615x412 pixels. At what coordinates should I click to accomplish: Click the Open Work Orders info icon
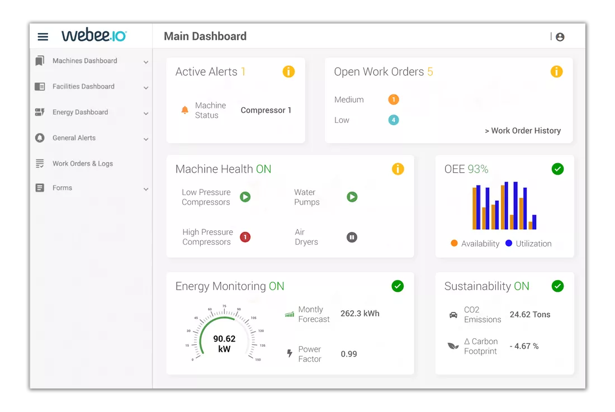click(556, 72)
